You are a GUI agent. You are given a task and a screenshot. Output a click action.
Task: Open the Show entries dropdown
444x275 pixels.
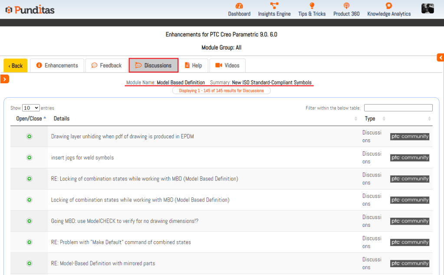point(31,108)
